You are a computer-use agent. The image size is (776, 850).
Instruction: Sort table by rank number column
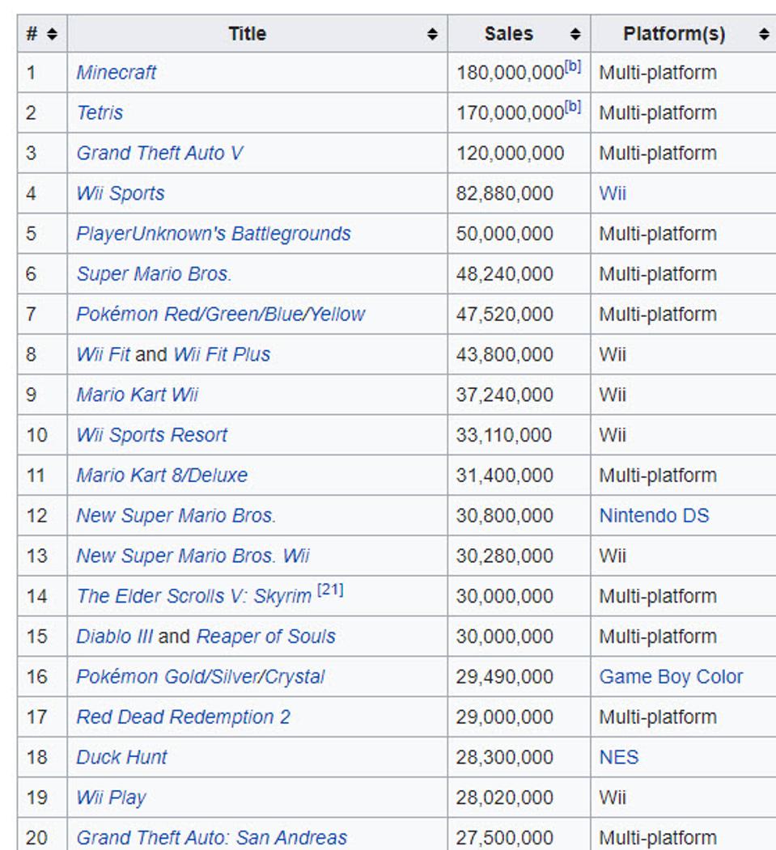pos(52,34)
